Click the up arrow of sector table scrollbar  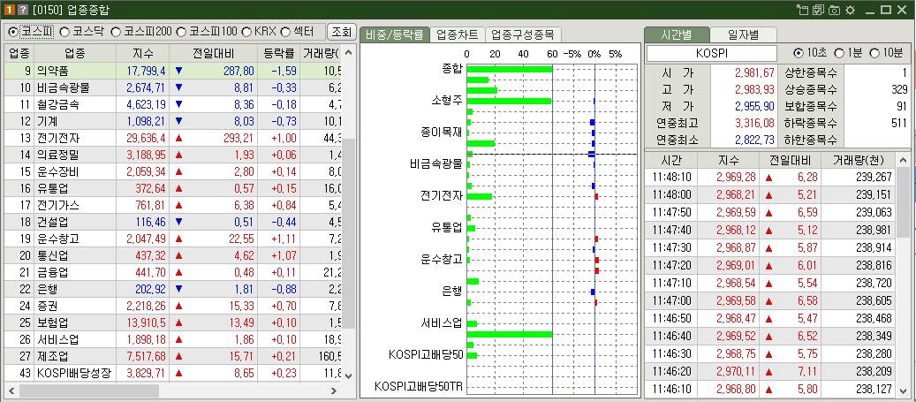click(x=349, y=53)
